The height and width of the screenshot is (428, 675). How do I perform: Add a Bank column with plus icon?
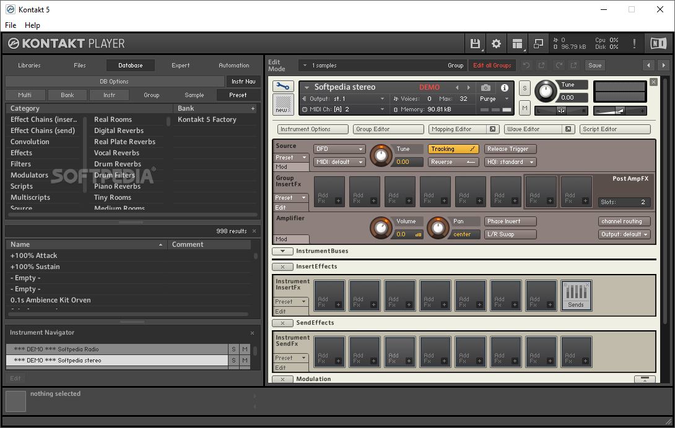click(253, 108)
